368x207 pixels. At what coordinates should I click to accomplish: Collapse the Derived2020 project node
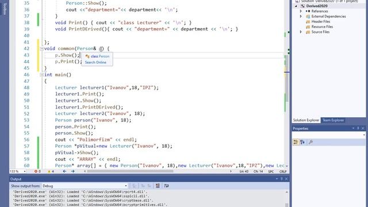[296, 6]
